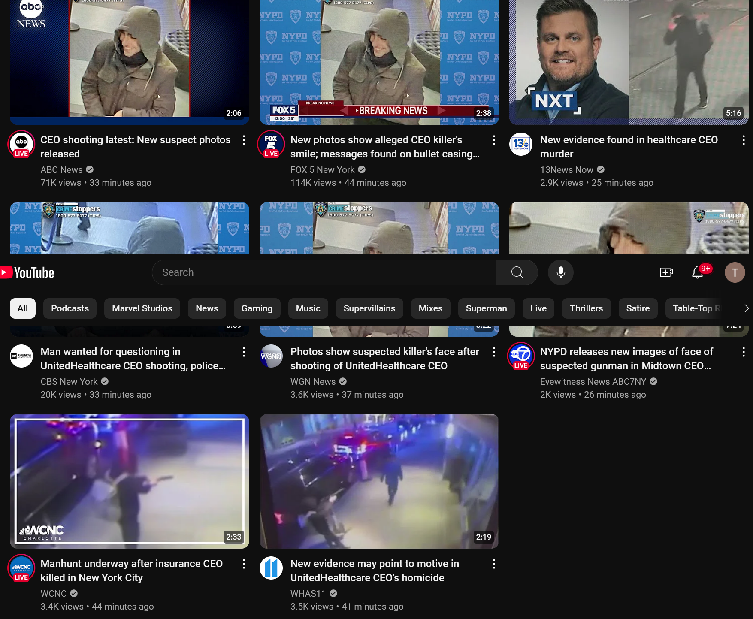
Task: Play the WHAS11 2:19 video thumbnail
Action: click(x=379, y=481)
